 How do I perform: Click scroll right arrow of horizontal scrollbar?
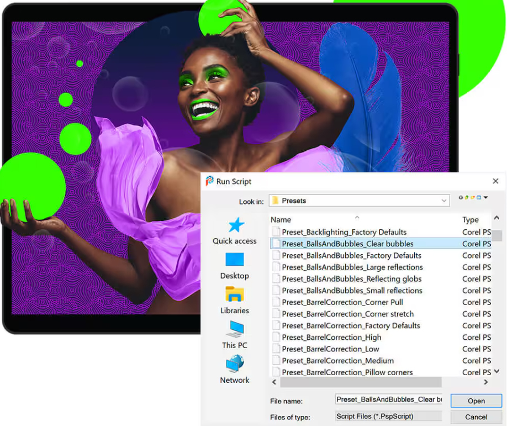coord(485,382)
